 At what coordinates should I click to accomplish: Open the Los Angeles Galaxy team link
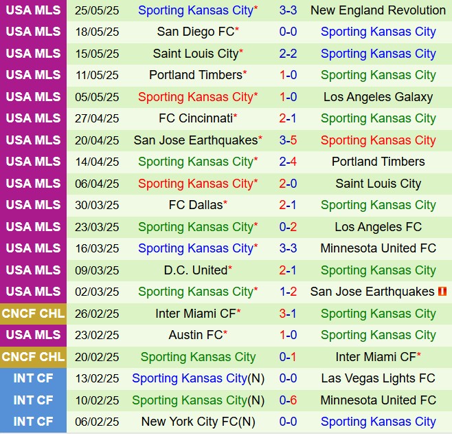pos(378,97)
